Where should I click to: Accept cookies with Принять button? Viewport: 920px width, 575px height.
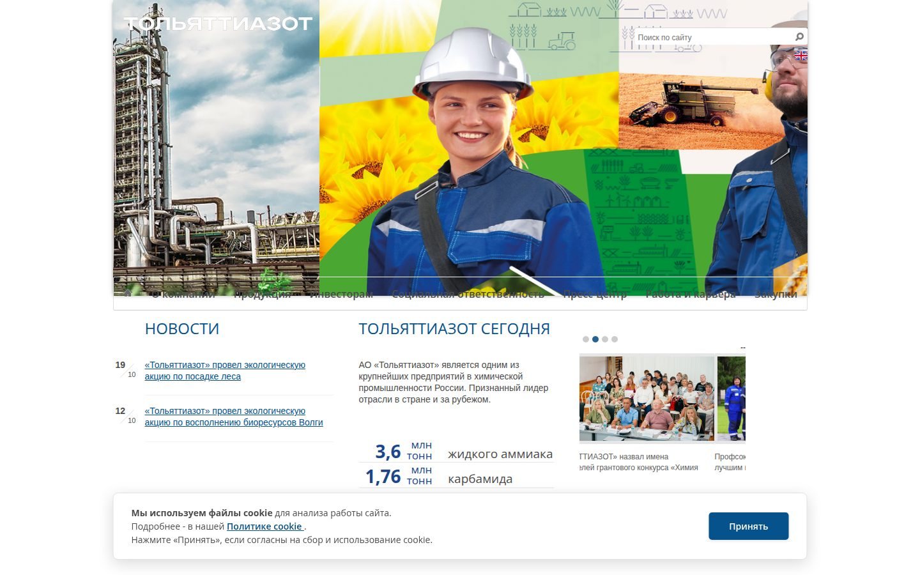pyautogui.click(x=748, y=526)
